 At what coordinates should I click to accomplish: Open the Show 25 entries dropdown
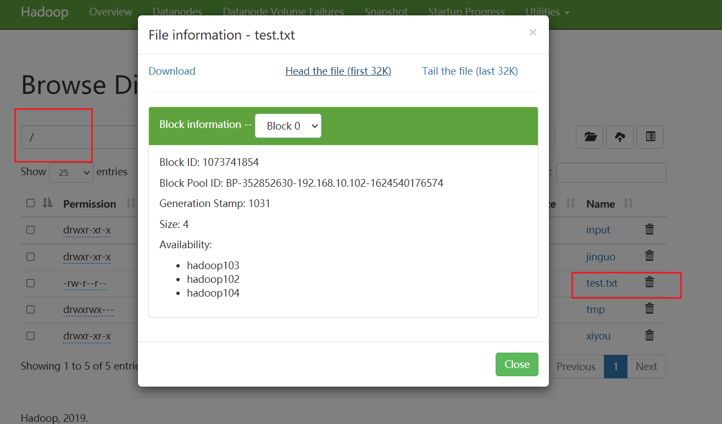pyautogui.click(x=71, y=172)
